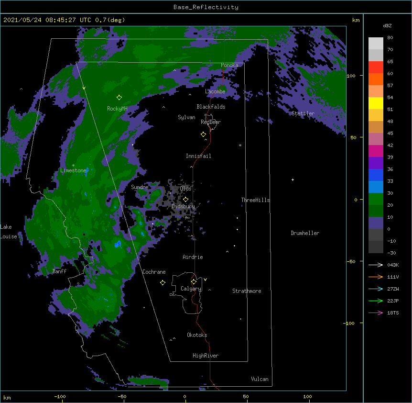Click the Lacombe label
Screen dimensions: 412x403
pos(215,91)
